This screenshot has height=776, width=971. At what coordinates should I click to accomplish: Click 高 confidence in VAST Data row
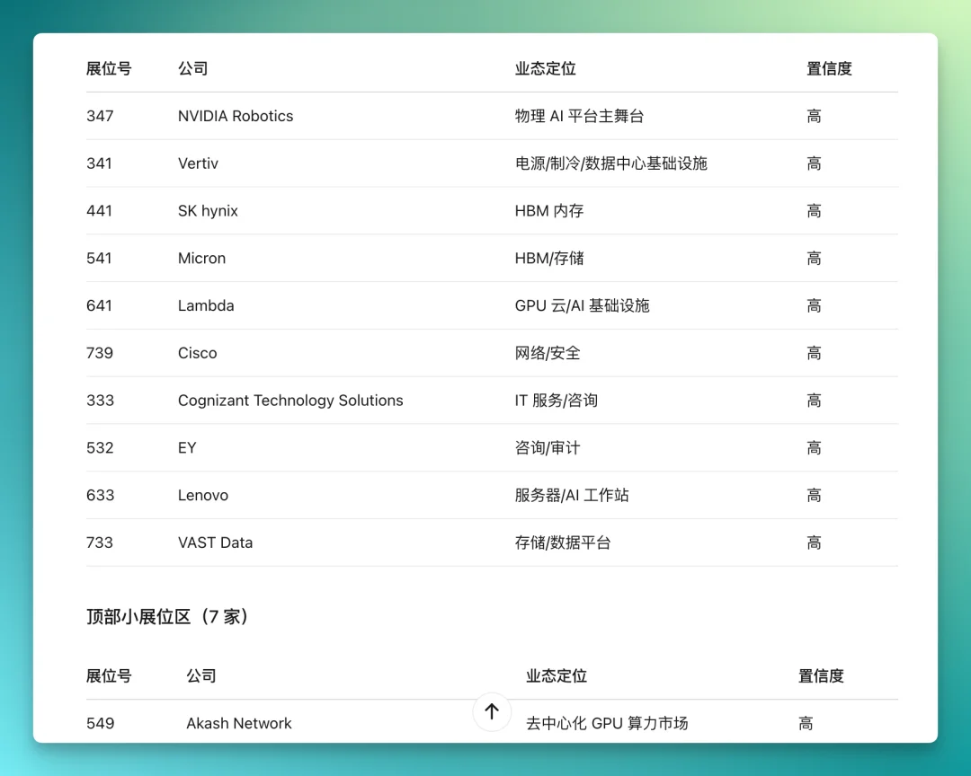[814, 542]
